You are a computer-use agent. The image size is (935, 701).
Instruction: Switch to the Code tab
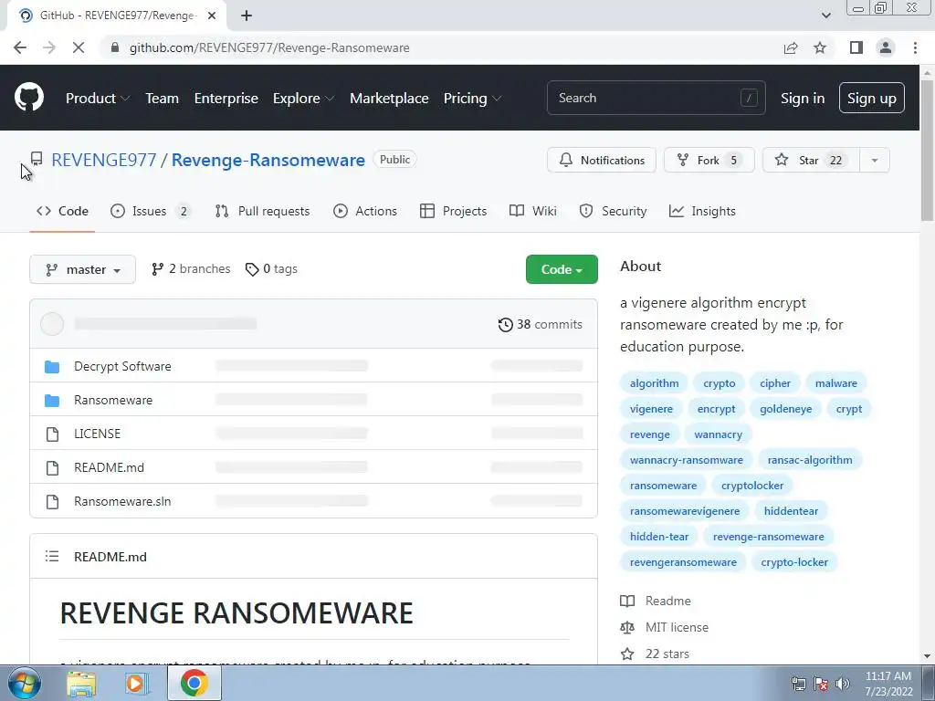62,211
